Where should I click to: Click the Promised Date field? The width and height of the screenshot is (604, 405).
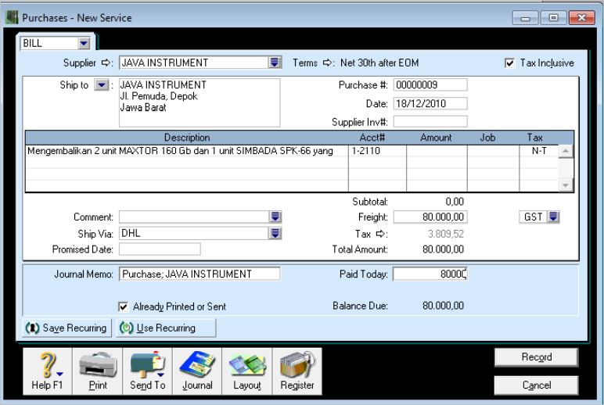coord(160,249)
